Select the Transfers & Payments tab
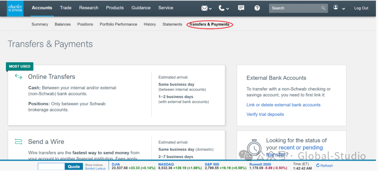The image size is (378, 171). pos(209,24)
